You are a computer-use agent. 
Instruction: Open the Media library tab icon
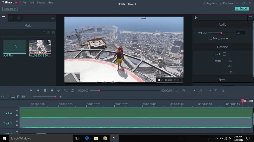pos(3,18)
